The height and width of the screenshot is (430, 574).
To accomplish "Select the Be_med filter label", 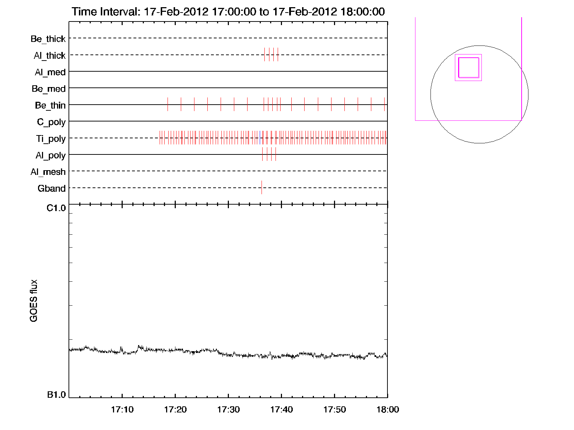I will tap(48, 89).
